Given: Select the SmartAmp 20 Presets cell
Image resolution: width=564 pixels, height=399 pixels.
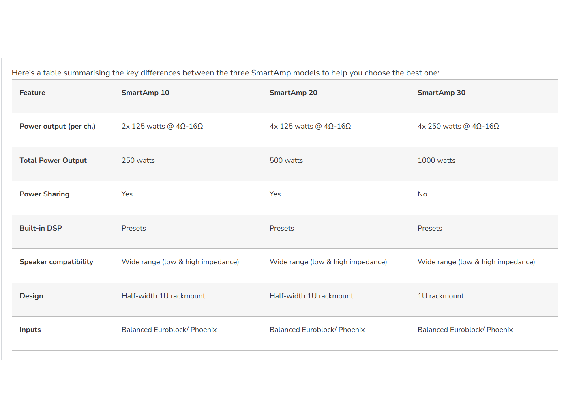Looking at the screenshot, I should (x=281, y=228).
